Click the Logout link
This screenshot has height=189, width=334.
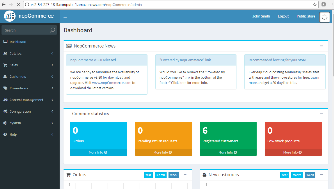tap(283, 16)
